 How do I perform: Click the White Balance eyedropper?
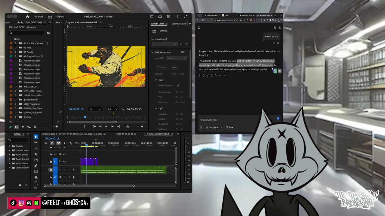178,85
